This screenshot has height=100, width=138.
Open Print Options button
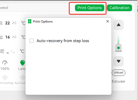[x=89, y=8]
